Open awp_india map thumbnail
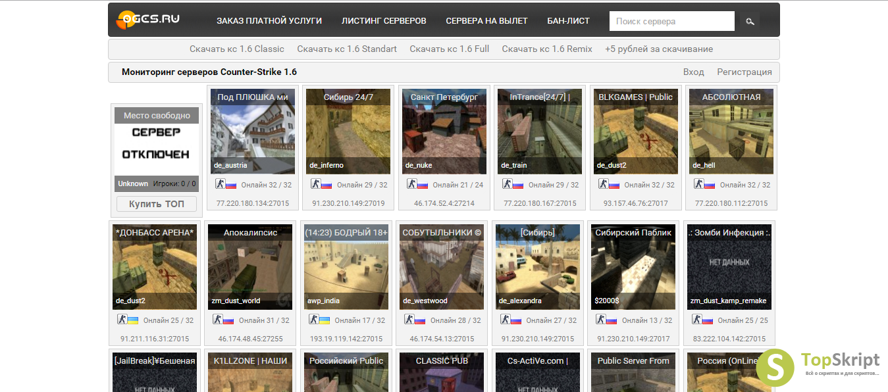Viewport: 888px width, 392px height. point(346,267)
